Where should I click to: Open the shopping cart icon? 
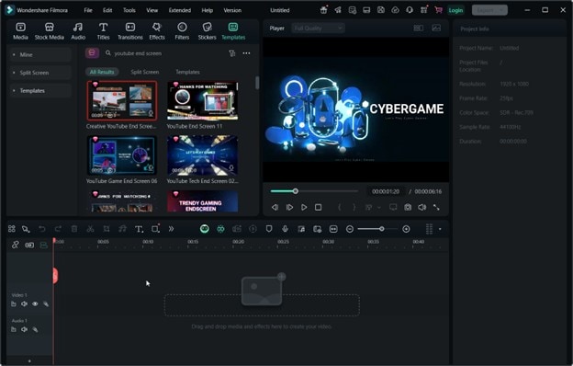coord(438,10)
